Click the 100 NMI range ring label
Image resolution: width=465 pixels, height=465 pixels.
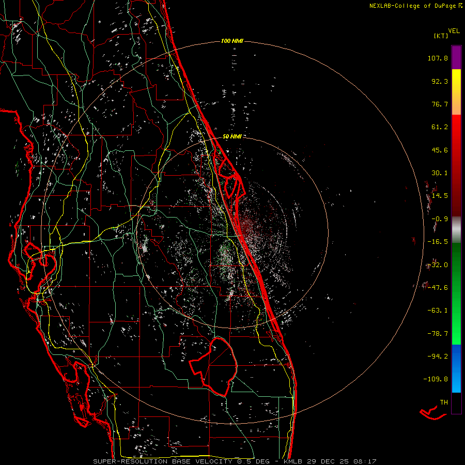pyautogui.click(x=232, y=41)
